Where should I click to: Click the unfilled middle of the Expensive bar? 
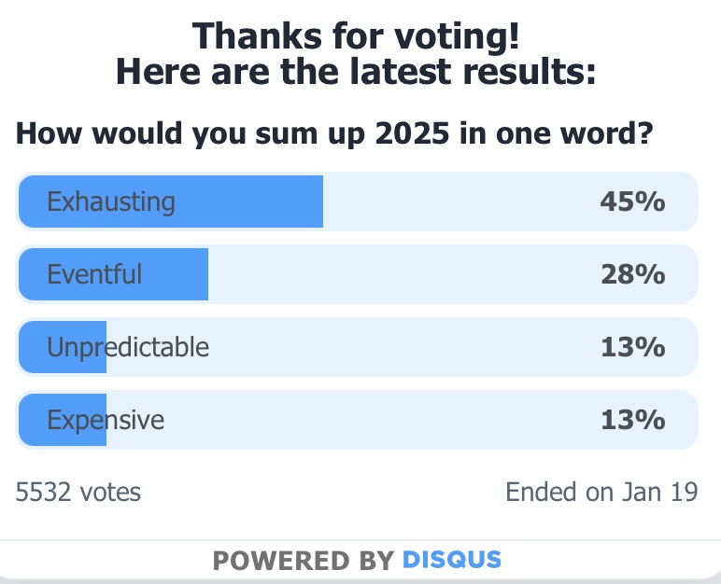[x=402, y=420]
